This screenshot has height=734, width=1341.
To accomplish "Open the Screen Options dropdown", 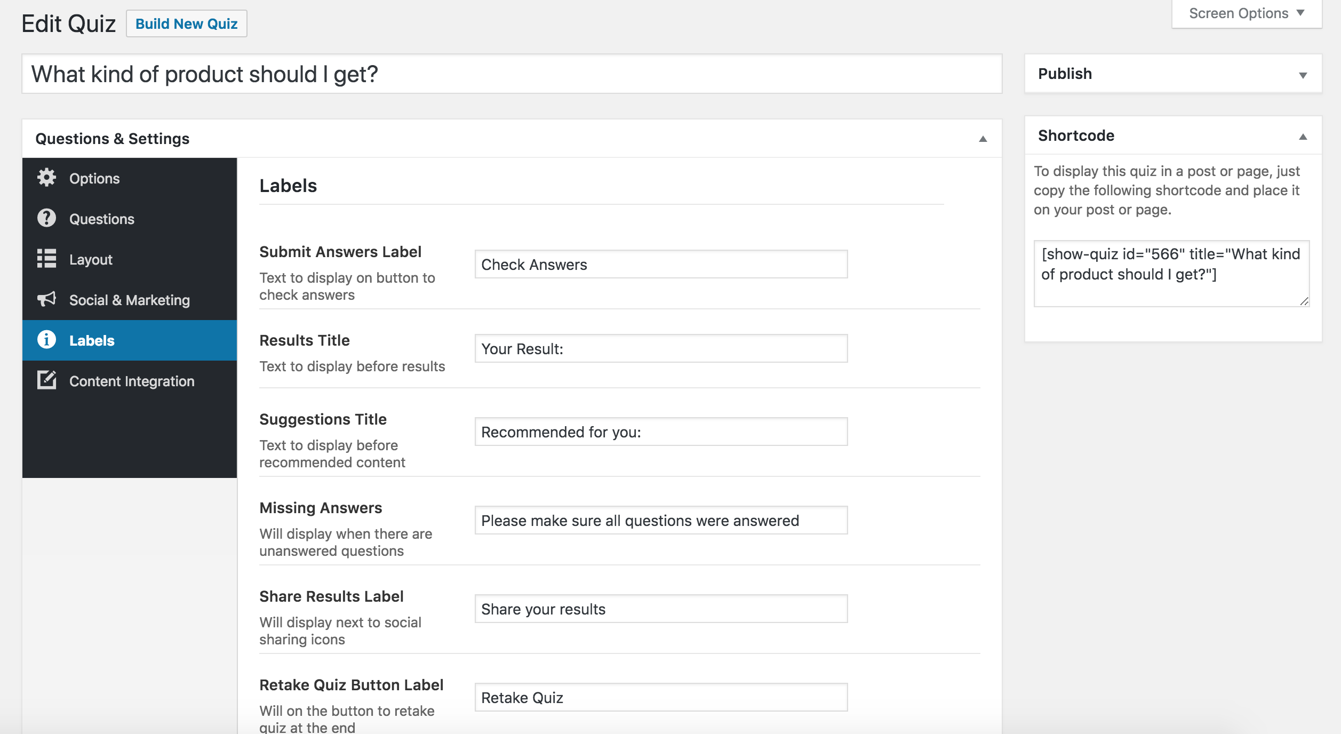I will coord(1246,13).
